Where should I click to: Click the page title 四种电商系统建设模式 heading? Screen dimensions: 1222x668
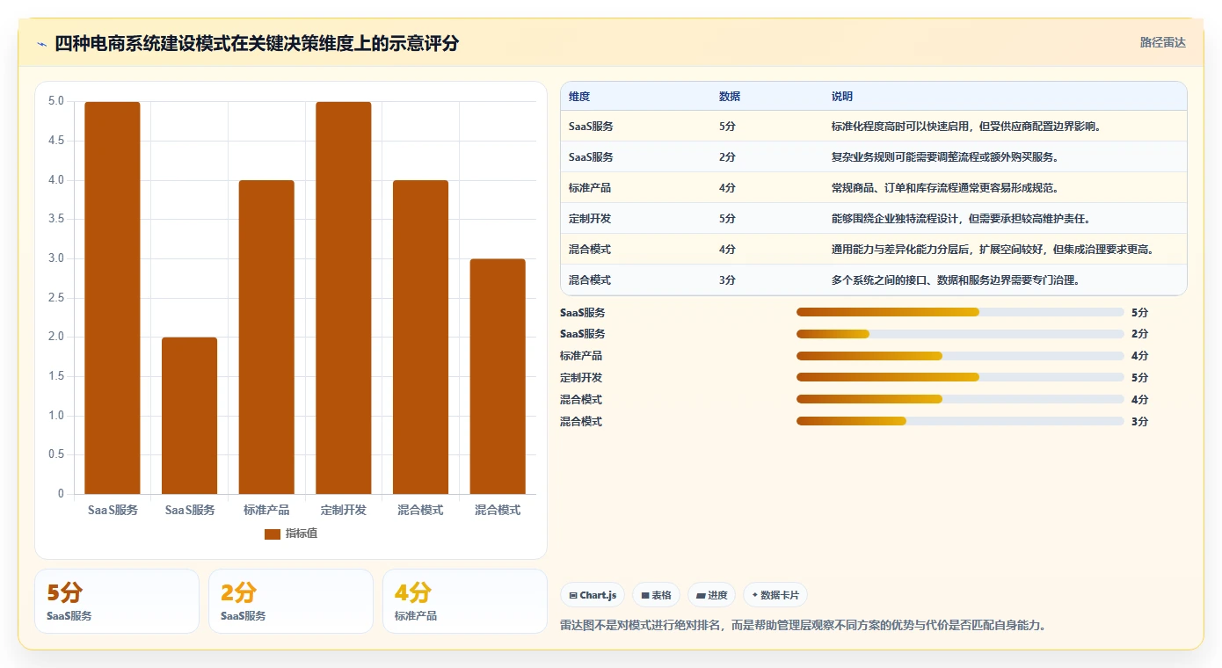tap(257, 44)
